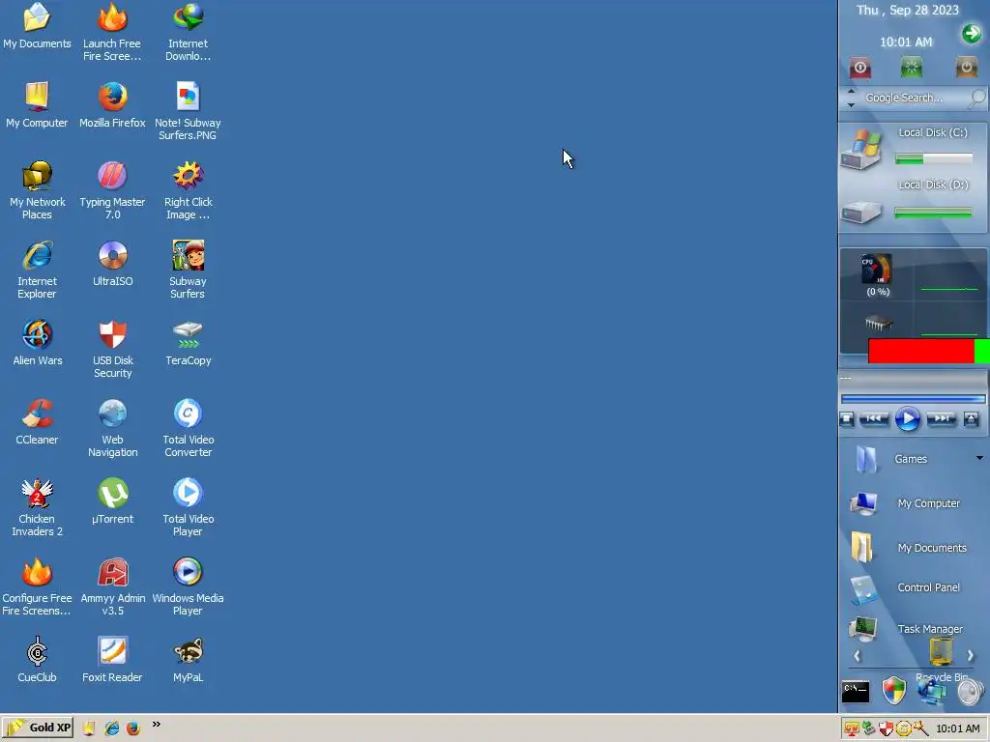Open Internet Download Manager desktop icon

coord(188,32)
